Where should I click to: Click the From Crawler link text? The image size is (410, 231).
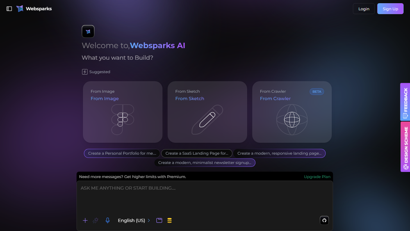[x=275, y=98]
